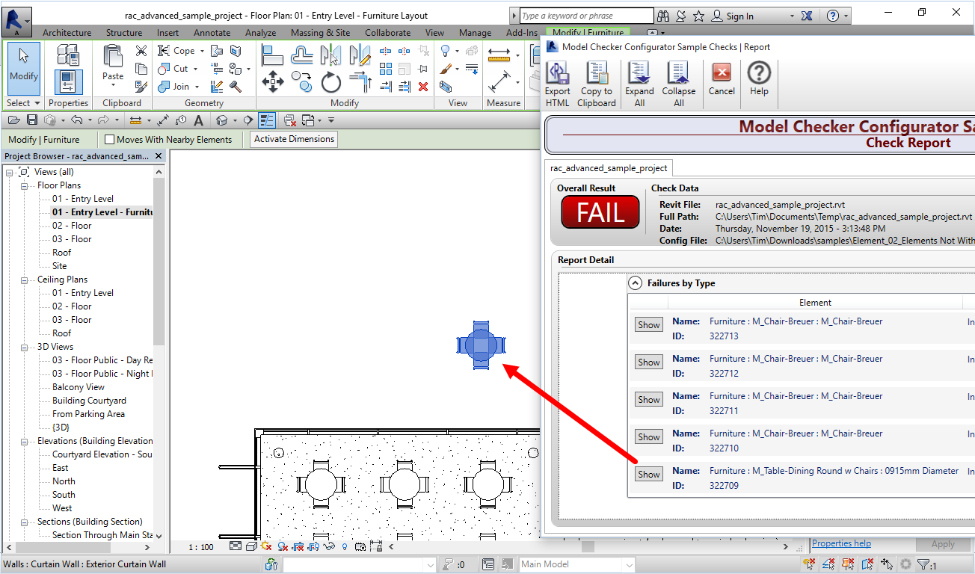
Task: Activate the Rotate tool in the Modify panel
Action: coord(331,83)
